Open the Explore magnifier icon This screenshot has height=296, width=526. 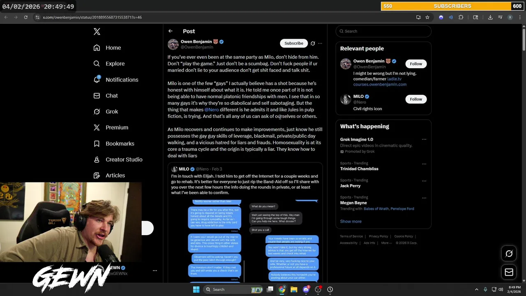97,64
